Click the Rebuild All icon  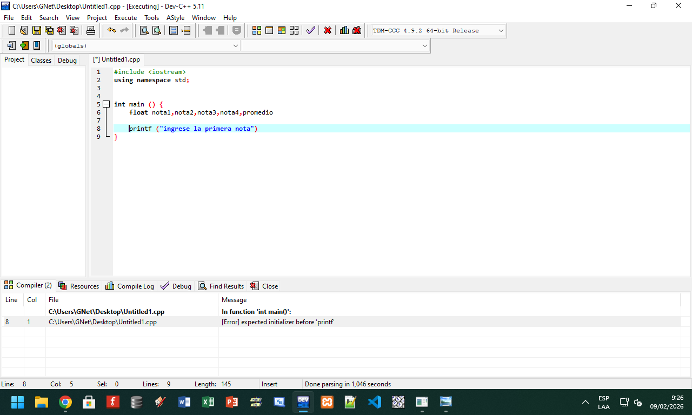pos(294,30)
